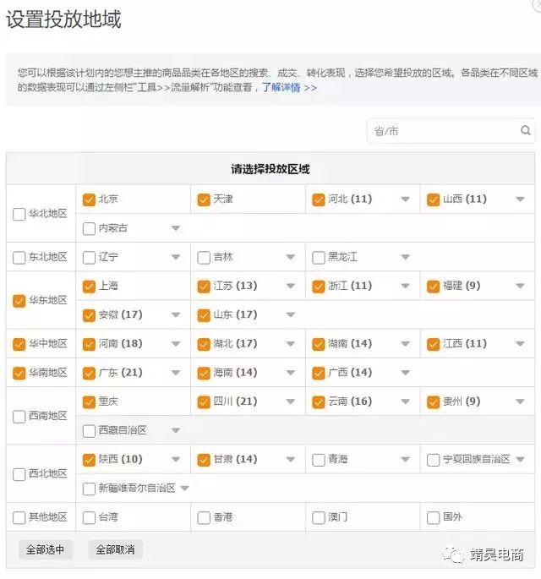Uncheck the 华中地区 region checkbox
The image size is (541, 579).
[x=19, y=344]
